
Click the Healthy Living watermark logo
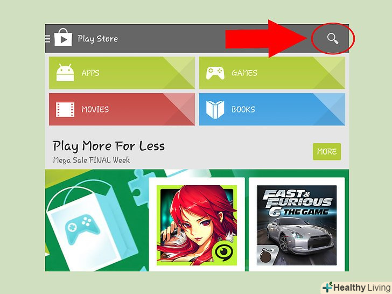(357, 288)
